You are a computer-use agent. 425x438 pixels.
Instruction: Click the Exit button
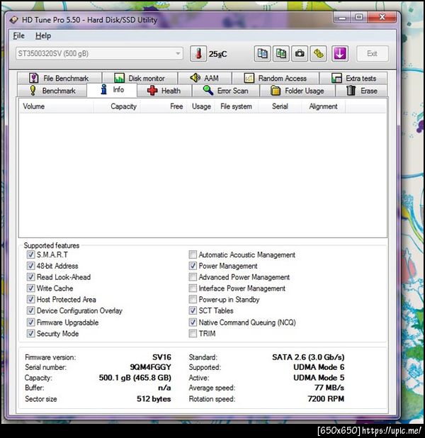tap(372, 53)
